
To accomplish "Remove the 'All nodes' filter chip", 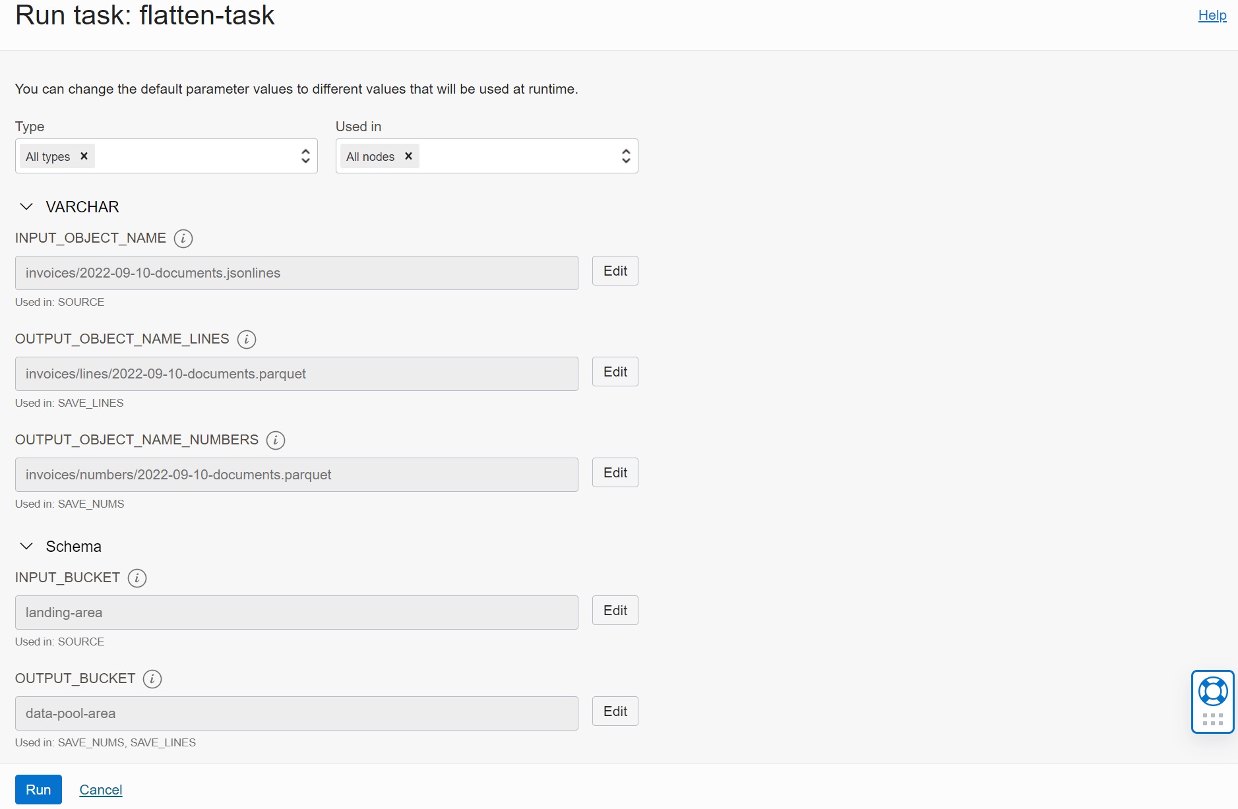I will coord(408,156).
